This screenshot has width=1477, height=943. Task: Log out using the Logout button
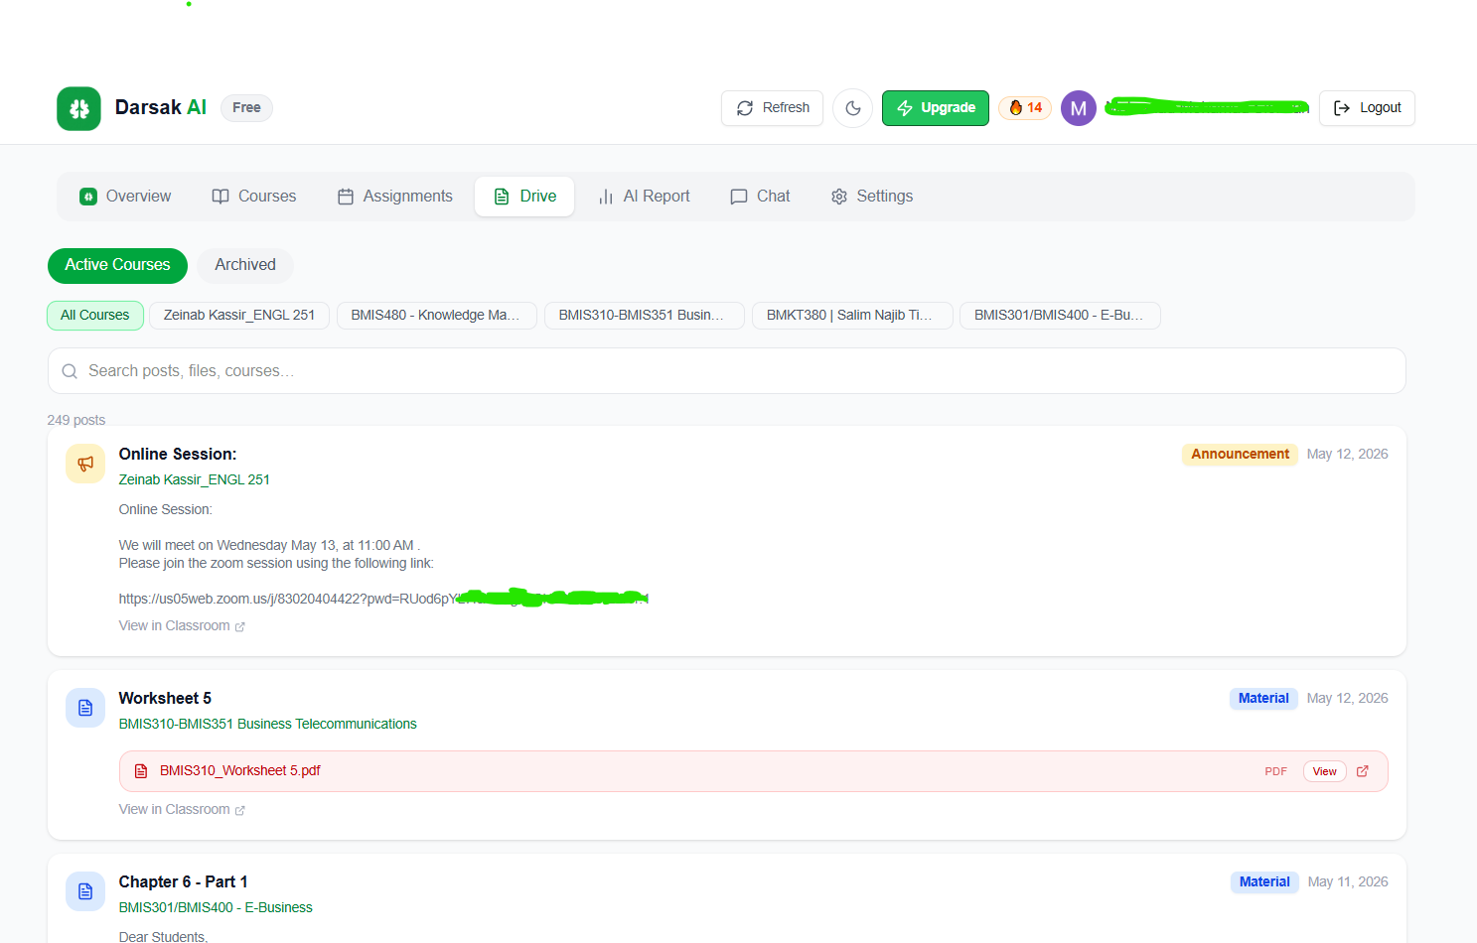[1367, 108]
